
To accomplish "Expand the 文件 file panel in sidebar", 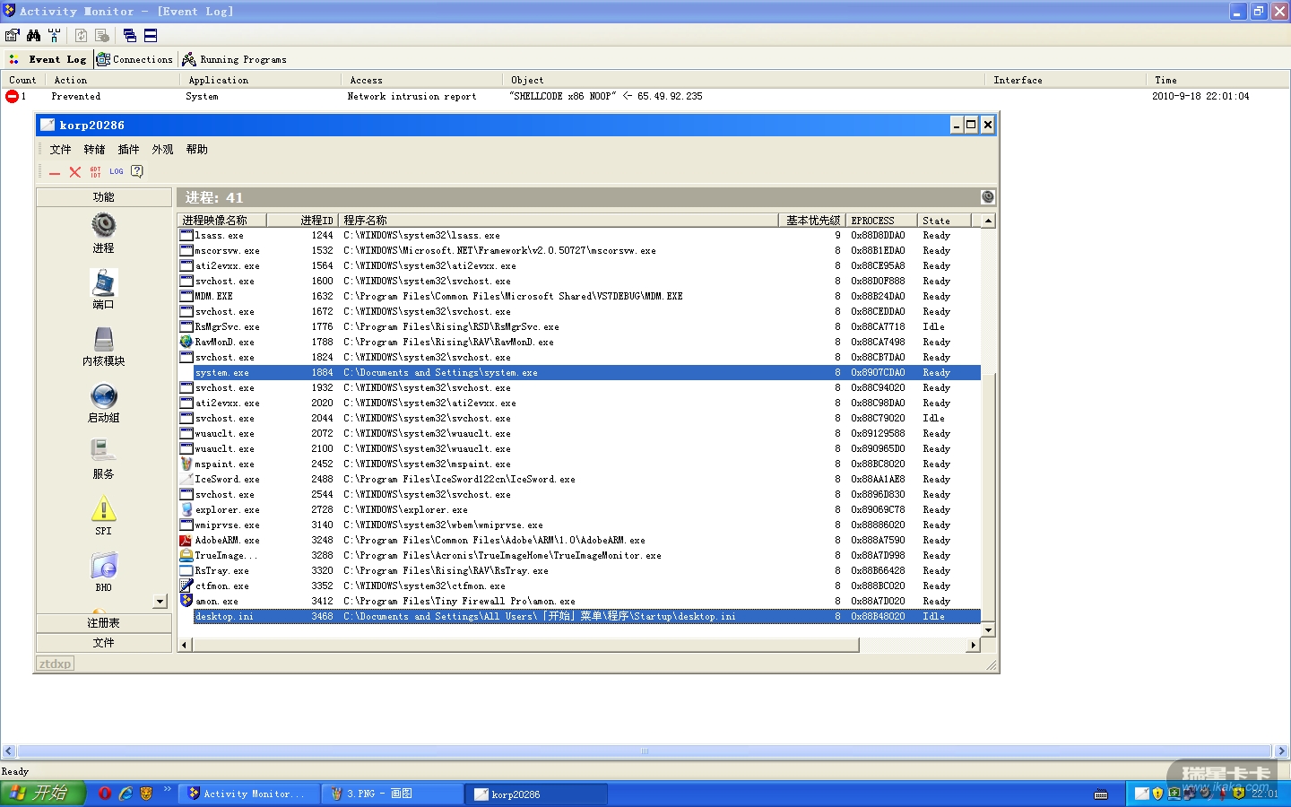I will pyautogui.click(x=103, y=642).
